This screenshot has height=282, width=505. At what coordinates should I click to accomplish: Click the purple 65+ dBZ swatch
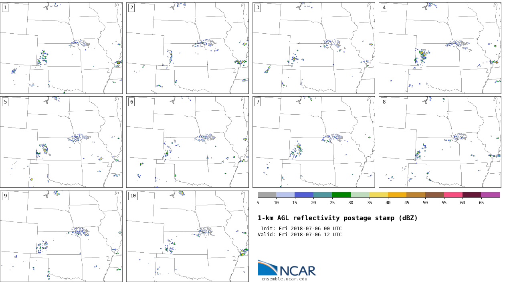coord(491,195)
